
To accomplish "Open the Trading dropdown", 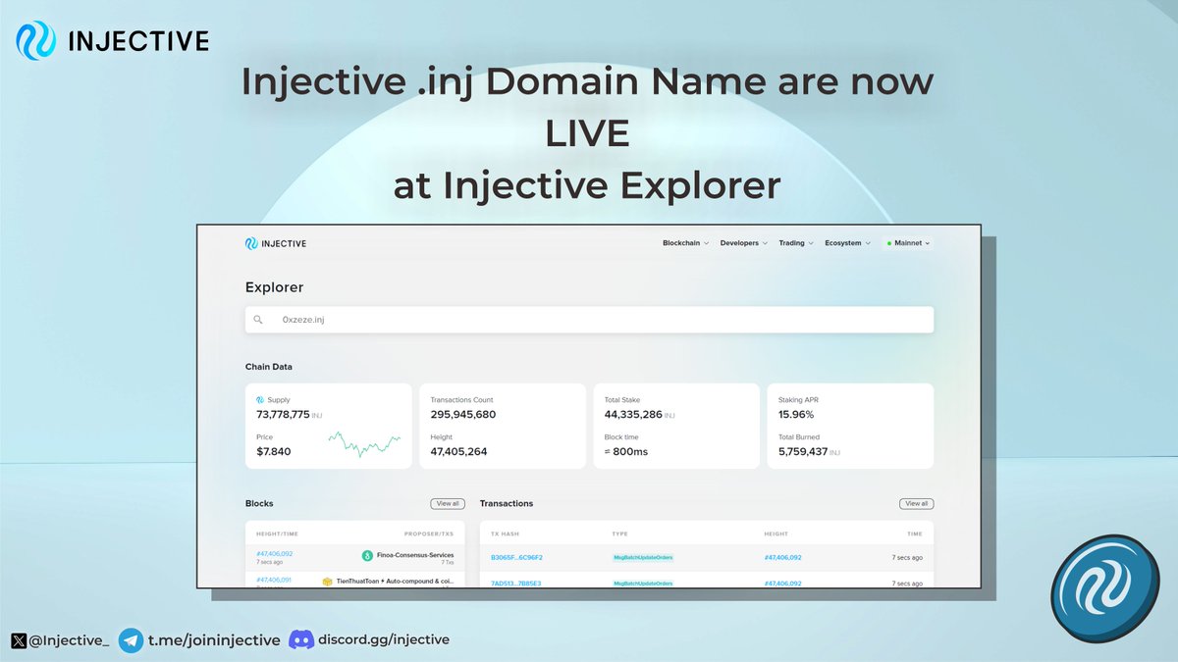I will pyautogui.click(x=795, y=243).
